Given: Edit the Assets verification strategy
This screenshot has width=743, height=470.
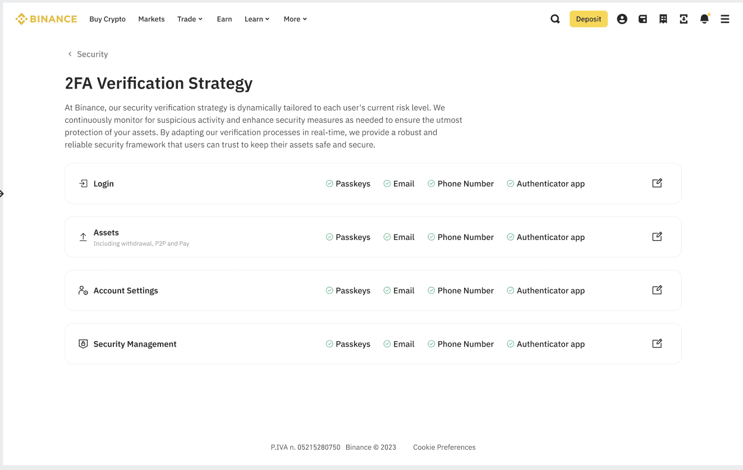Looking at the screenshot, I should coord(657,237).
